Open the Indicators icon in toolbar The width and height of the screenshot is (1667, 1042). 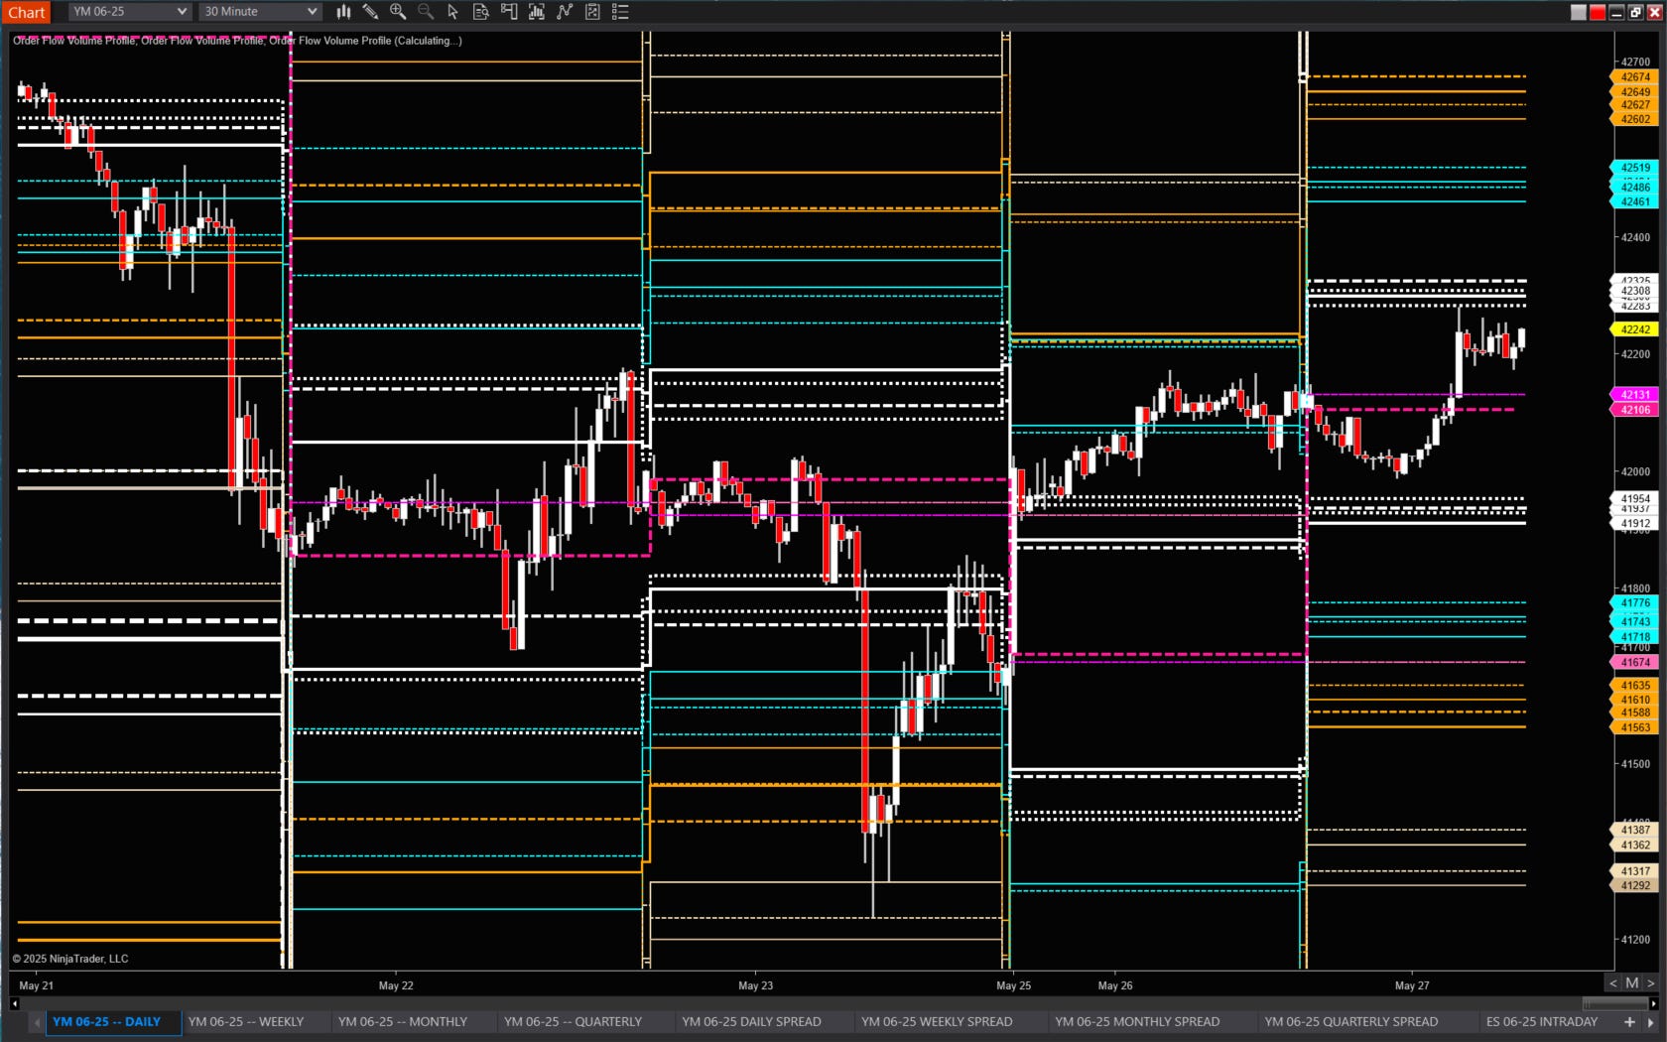537,12
